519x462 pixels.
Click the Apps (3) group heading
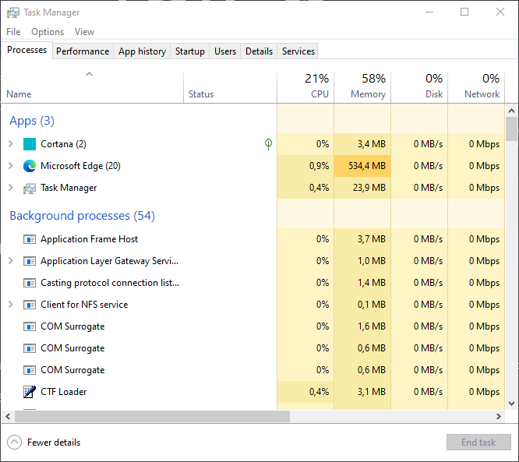coord(32,121)
